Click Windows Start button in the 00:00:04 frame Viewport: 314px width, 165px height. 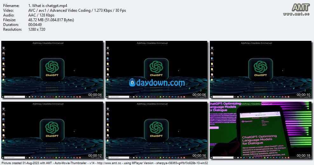coord(3,97)
